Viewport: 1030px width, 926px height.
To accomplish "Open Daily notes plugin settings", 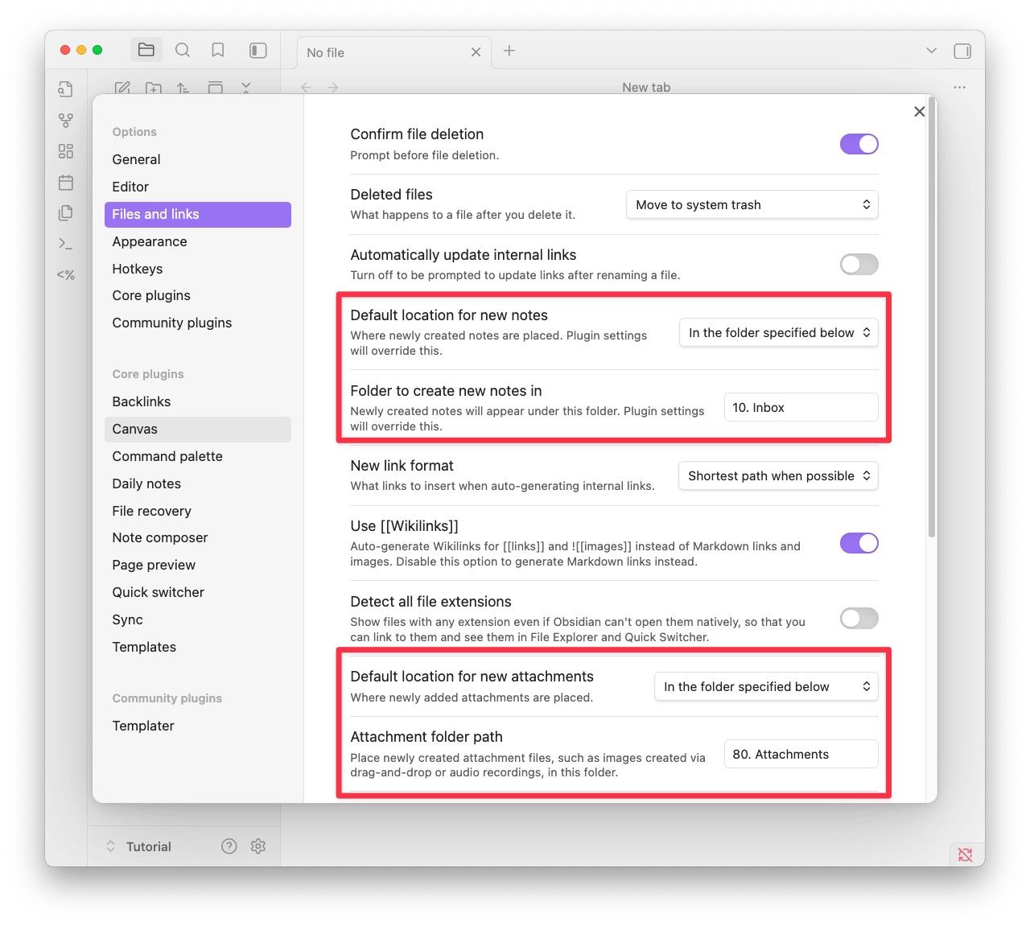I will click(x=198, y=484).
